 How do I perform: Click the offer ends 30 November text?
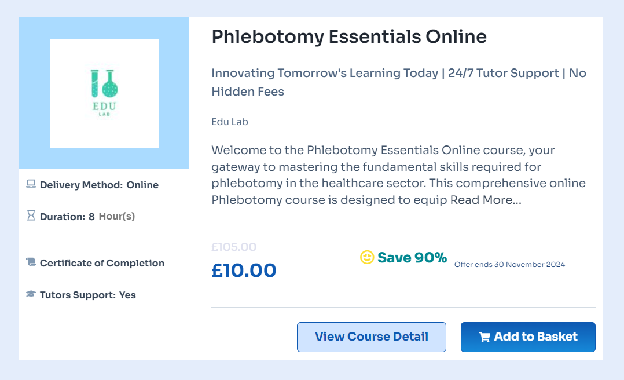(x=509, y=265)
